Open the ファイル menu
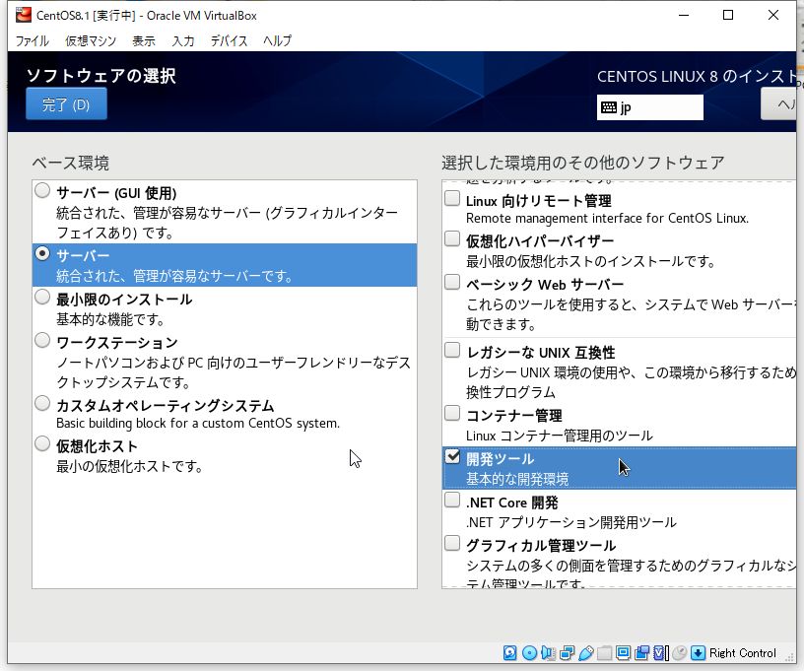This screenshot has width=804, height=671. (32, 40)
